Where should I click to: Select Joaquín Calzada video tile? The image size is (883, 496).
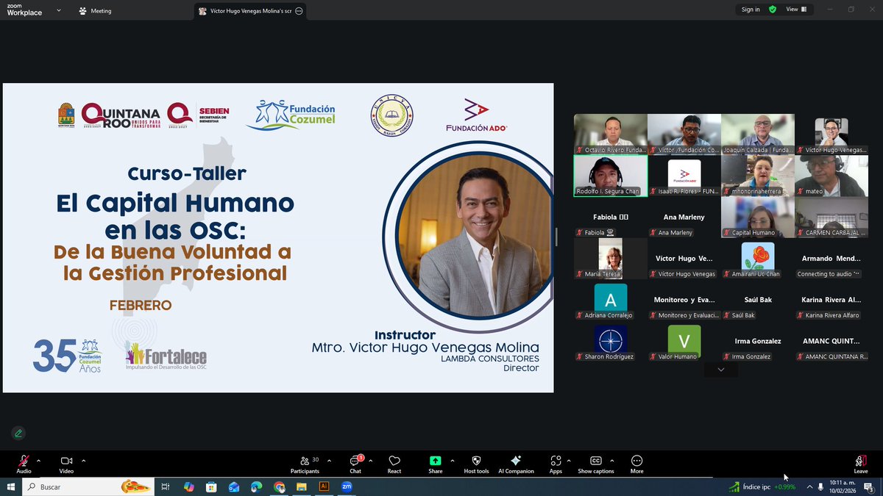click(758, 134)
